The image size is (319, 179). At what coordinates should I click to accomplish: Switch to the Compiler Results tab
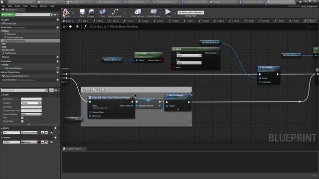click(x=74, y=149)
